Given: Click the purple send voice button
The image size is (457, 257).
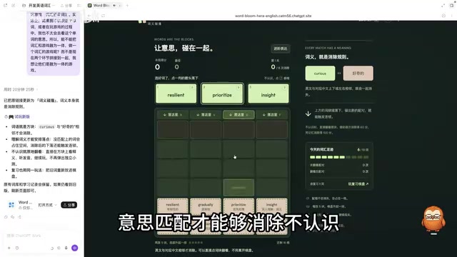Looking at the screenshot, I should pyautogui.click(x=74, y=248).
